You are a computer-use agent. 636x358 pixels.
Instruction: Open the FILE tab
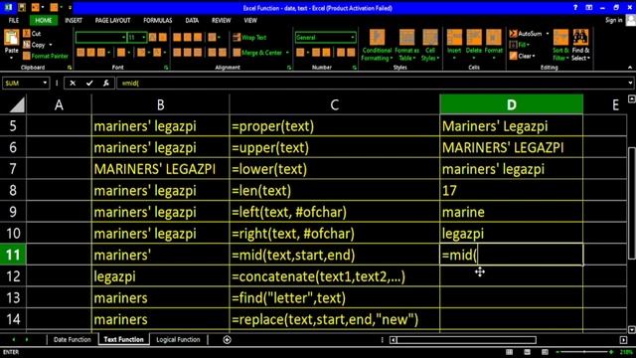[13, 20]
